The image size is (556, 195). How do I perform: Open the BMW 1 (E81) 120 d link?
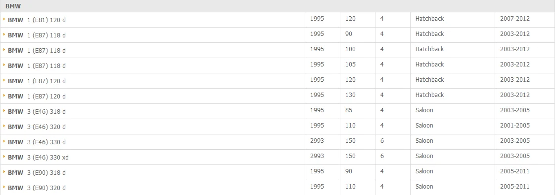(37, 20)
